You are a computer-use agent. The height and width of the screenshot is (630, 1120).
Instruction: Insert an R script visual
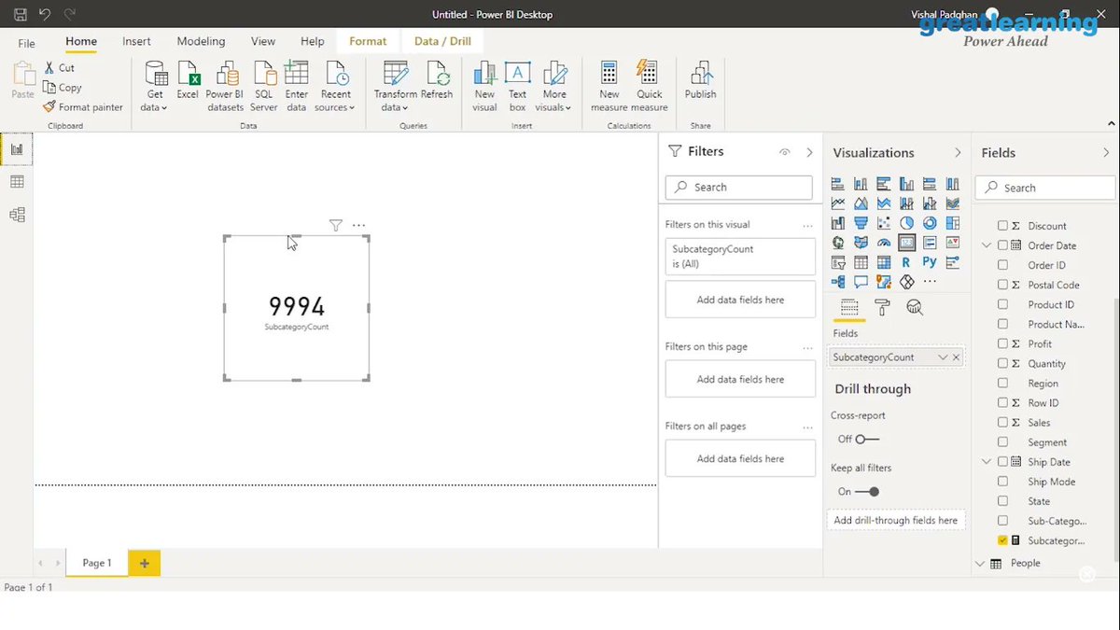tap(906, 262)
